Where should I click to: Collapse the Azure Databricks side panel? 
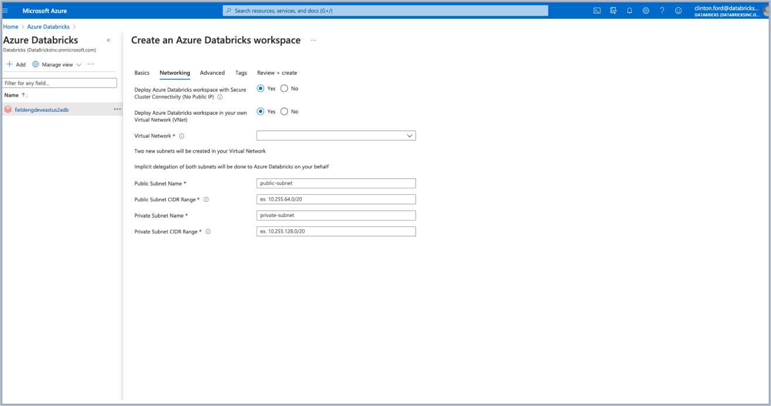click(x=108, y=40)
